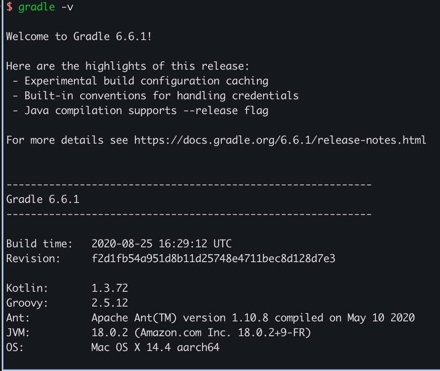Screen dimensions: 440x371
Task: Click the '-v' flag after gradle
Action: (67, 8)
